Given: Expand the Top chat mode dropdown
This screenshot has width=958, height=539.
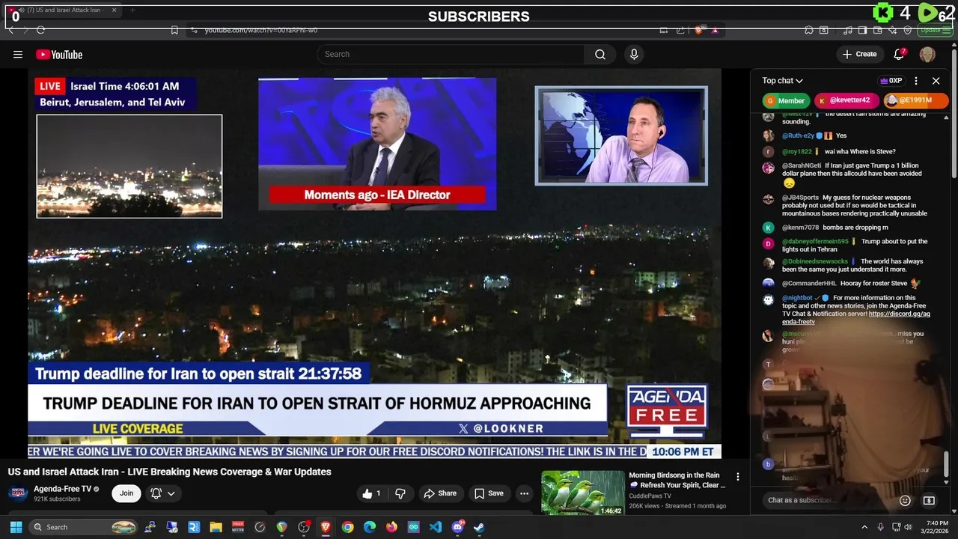Looking at the screenshot, I should (783, 81).
